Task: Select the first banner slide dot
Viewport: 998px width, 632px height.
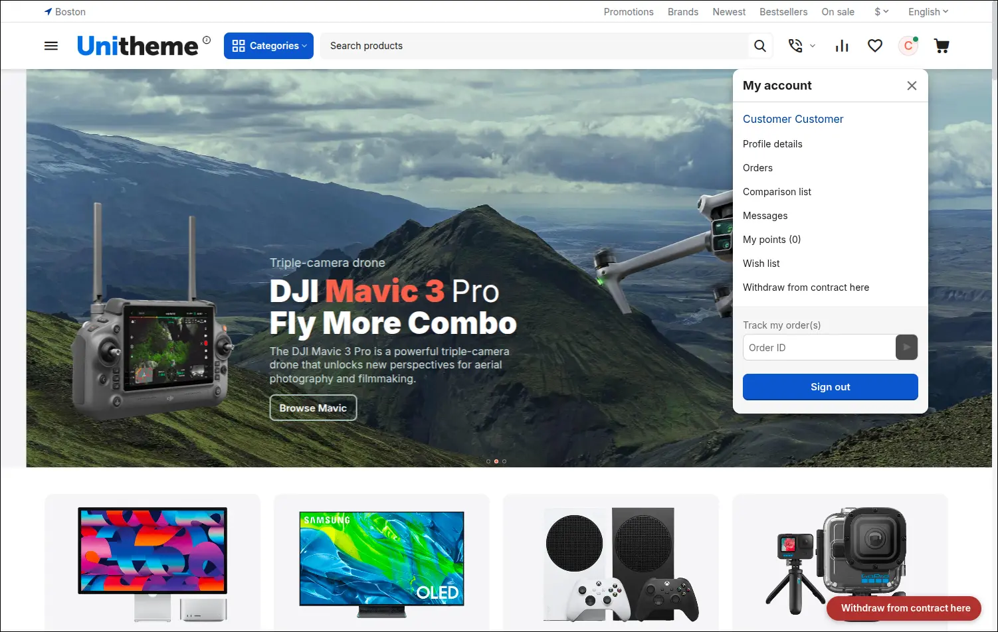Action: click(488, 461)
